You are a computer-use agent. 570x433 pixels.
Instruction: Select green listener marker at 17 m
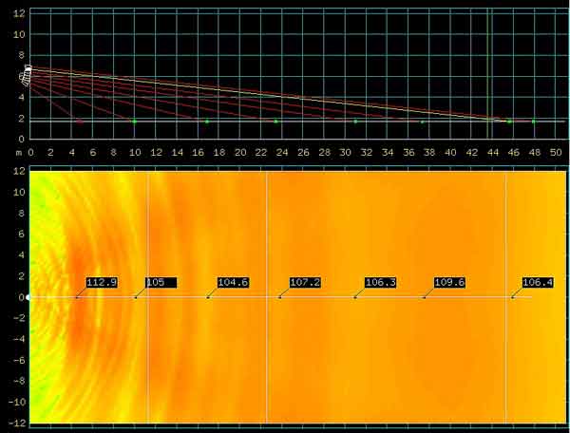(x=207, y=122)
